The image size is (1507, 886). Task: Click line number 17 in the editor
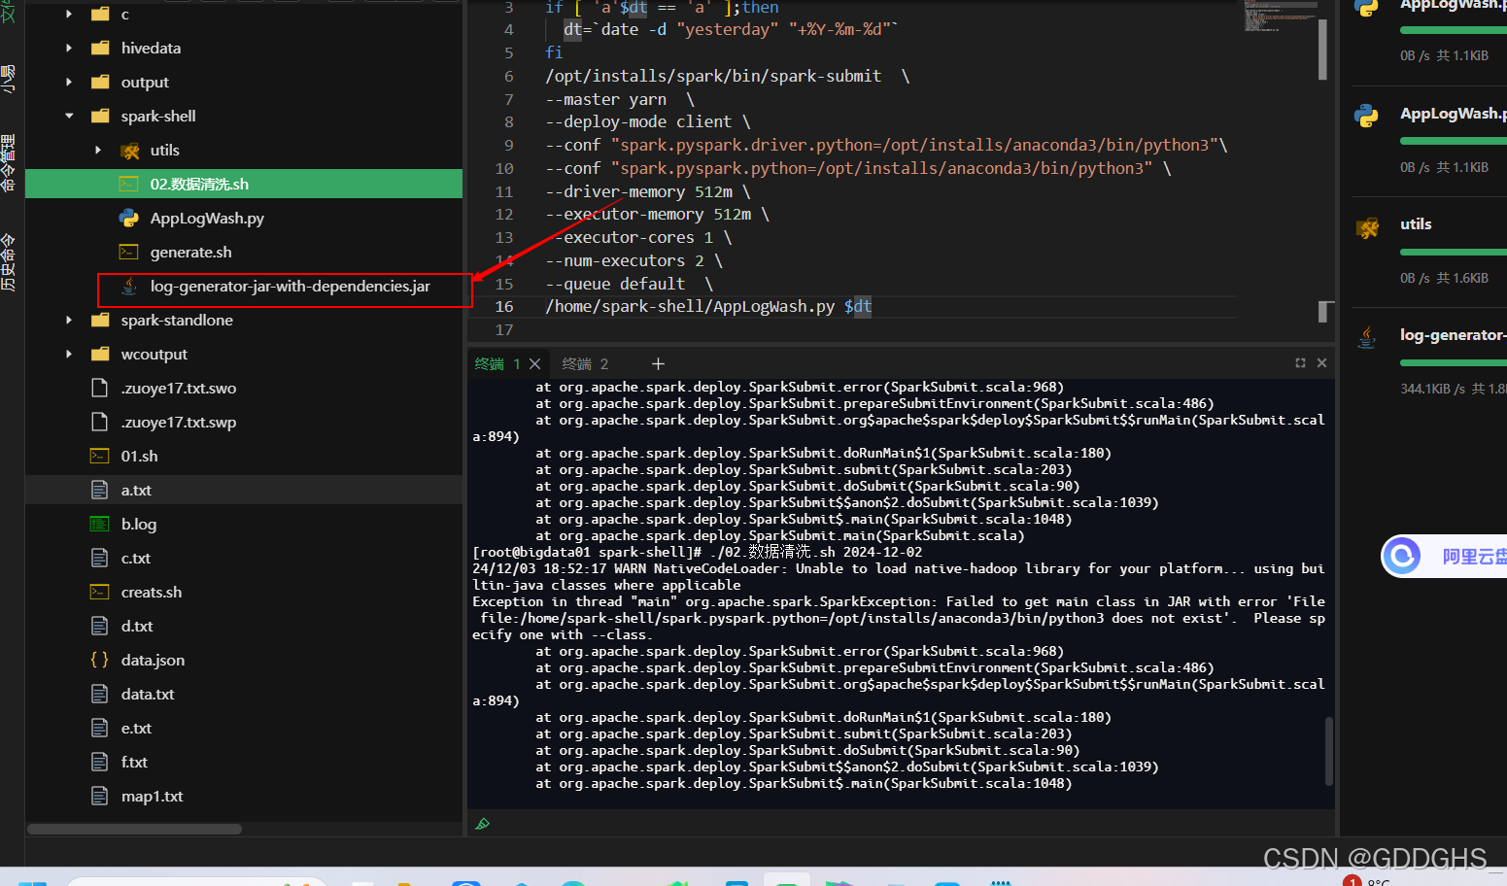pyautogui.click(x=504, y=329)
